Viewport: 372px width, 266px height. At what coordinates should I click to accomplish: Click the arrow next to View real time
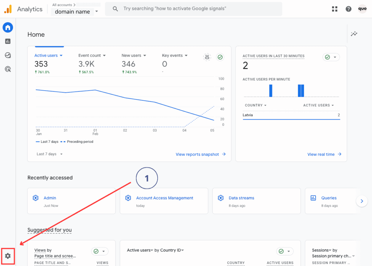tap(340, 154)
